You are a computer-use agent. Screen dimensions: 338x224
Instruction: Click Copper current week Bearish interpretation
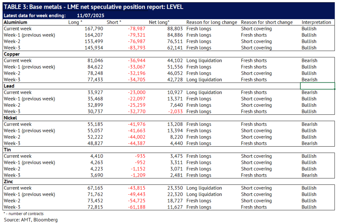pos(309,61)
